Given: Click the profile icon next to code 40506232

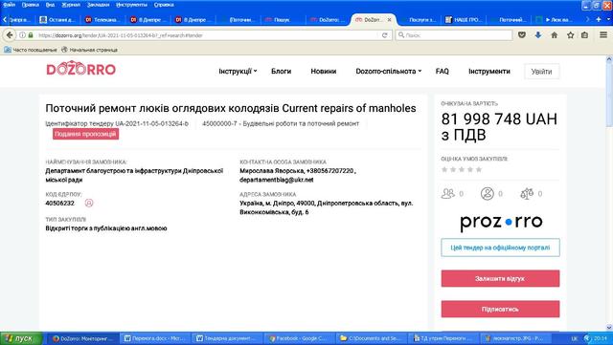Looking at the screenshot, I should coord(89,203).
